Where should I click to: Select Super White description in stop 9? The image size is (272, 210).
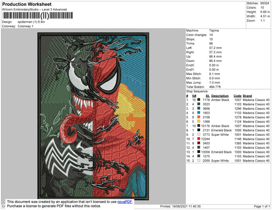pyautogui.click(x=220, y=134)
